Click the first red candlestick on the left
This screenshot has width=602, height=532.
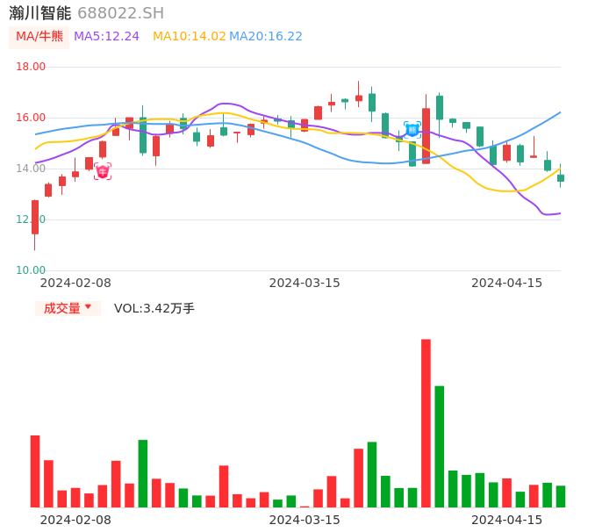tap(35, 217)
